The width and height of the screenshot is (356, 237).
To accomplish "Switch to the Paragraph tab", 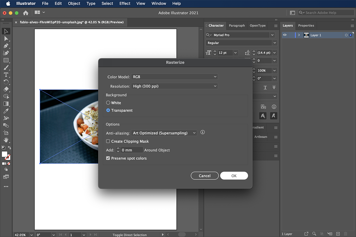I will [237, 26].
